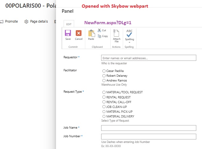The height and width of the screenshot is (149, 202).
Task: Click the Paste clipboard icon
Action: point(91,33)
